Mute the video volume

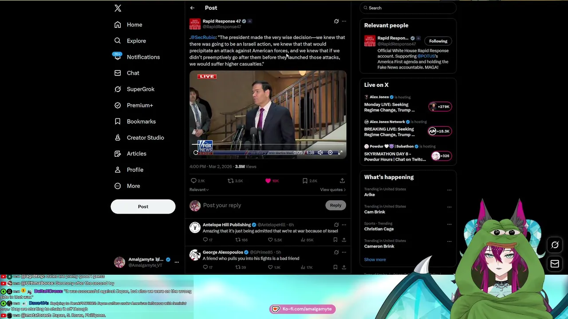click(x=320, y=153)
